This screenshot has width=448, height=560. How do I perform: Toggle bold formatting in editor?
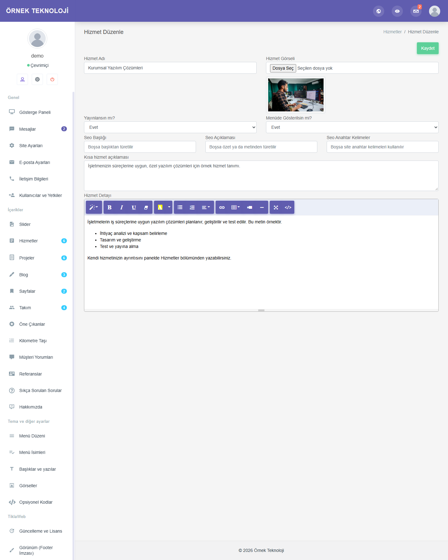tap(110, 207)
